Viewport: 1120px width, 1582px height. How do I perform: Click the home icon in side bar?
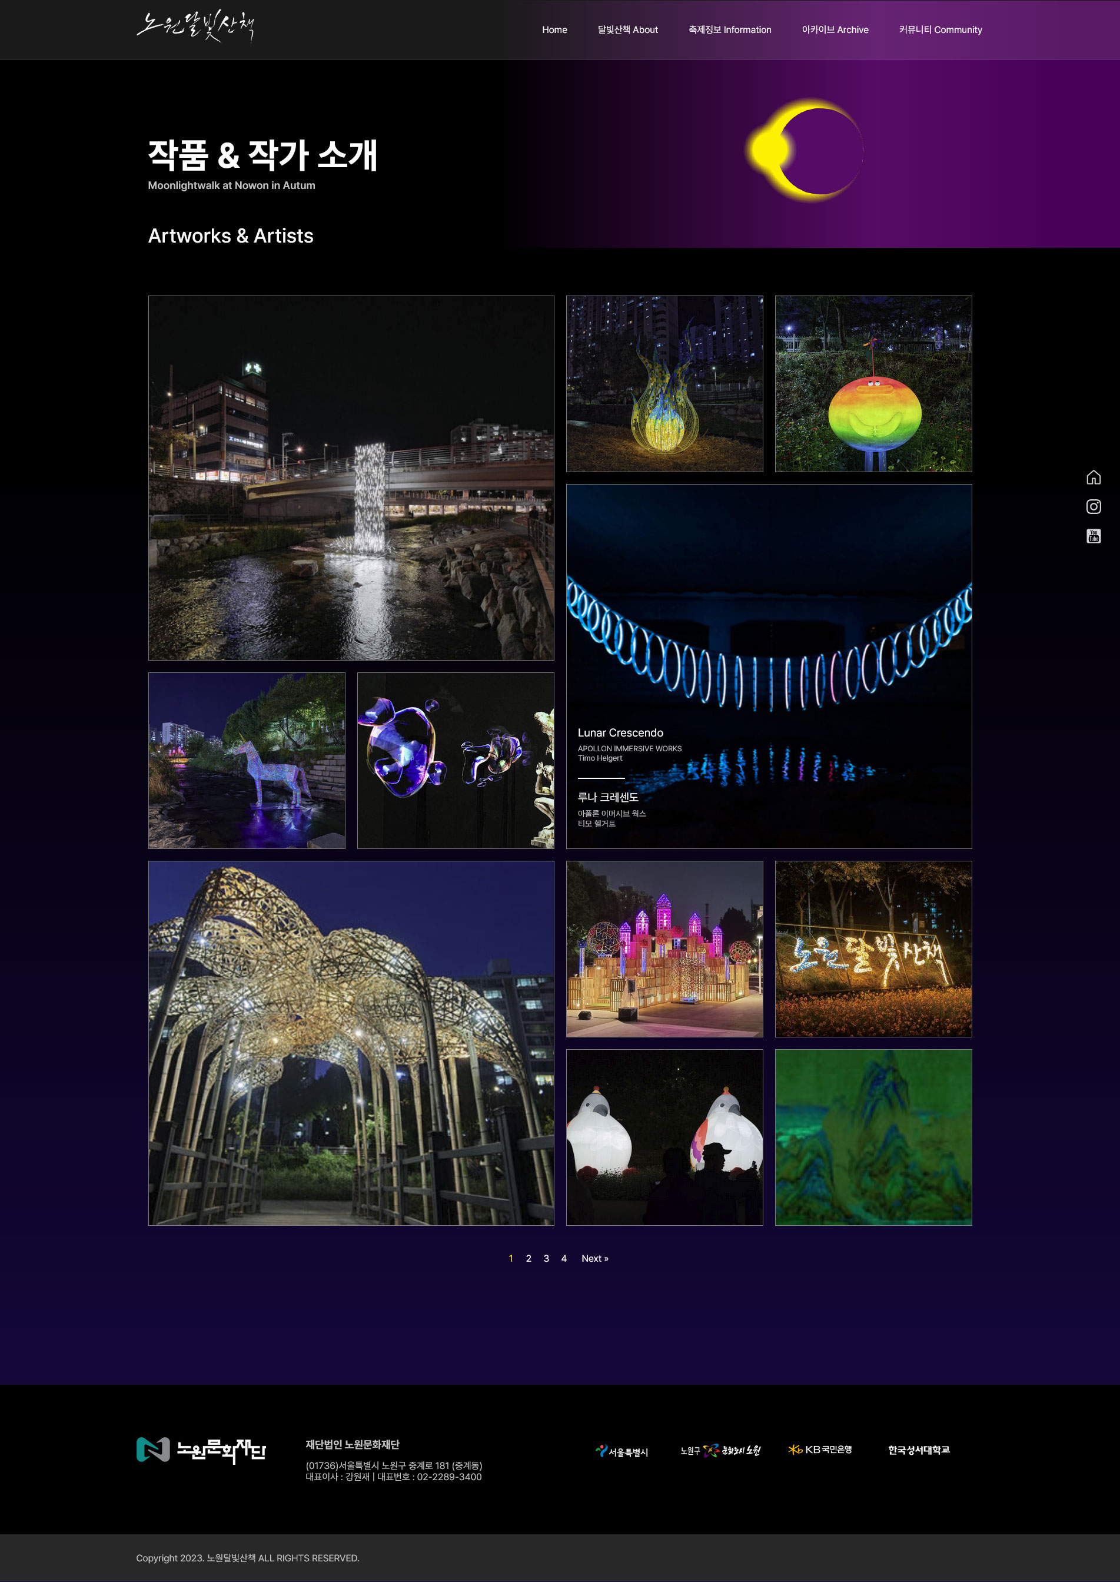(x=1093, y=477)
